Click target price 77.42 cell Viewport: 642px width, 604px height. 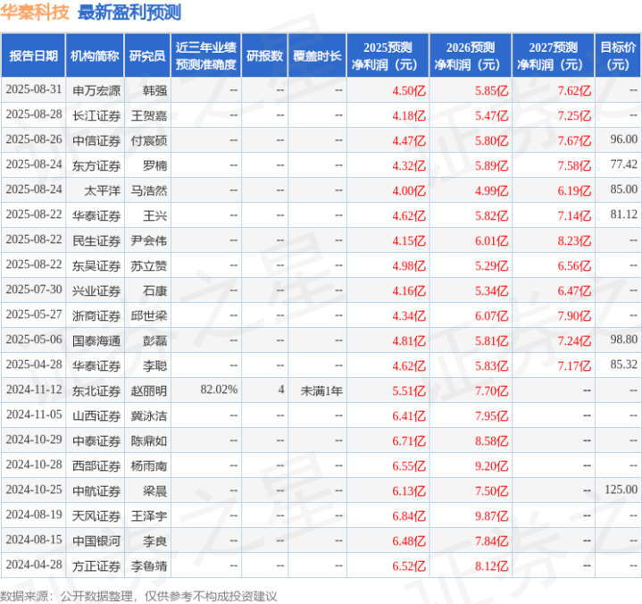tap(623, 164)
